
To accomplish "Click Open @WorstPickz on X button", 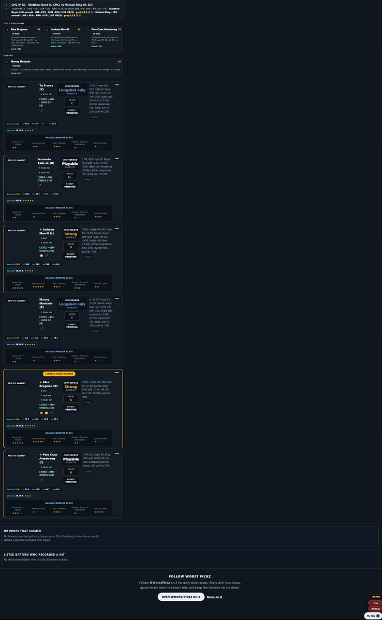I will tap(181, 597).
